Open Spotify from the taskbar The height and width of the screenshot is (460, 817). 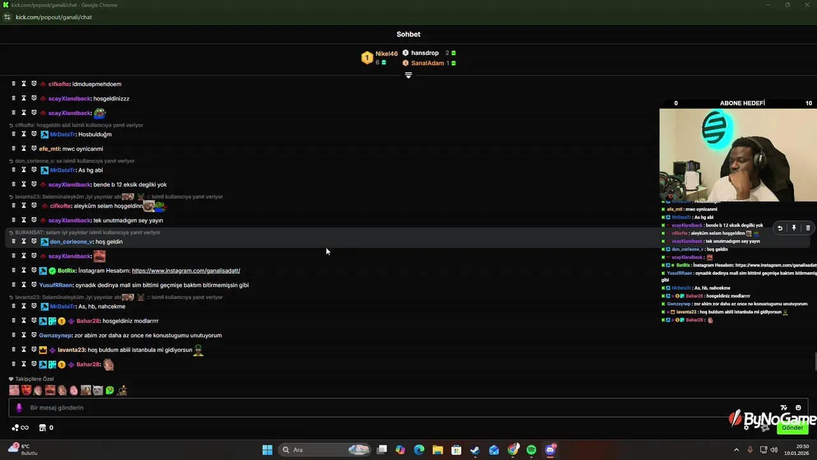pos(532,450)
